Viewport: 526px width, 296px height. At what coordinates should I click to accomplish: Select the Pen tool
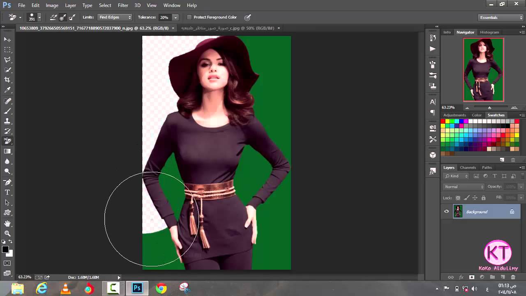click(x=7, y=182)
